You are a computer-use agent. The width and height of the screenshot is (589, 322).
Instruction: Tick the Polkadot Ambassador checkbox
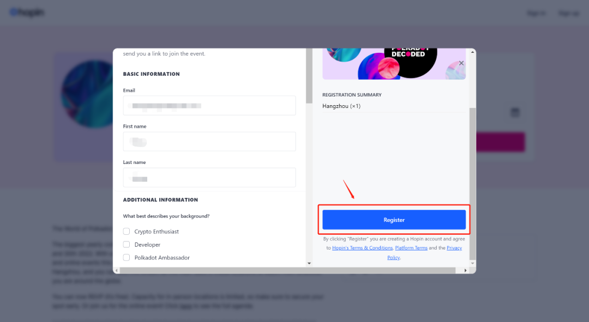pyautogui.click(x=127, y=258)
